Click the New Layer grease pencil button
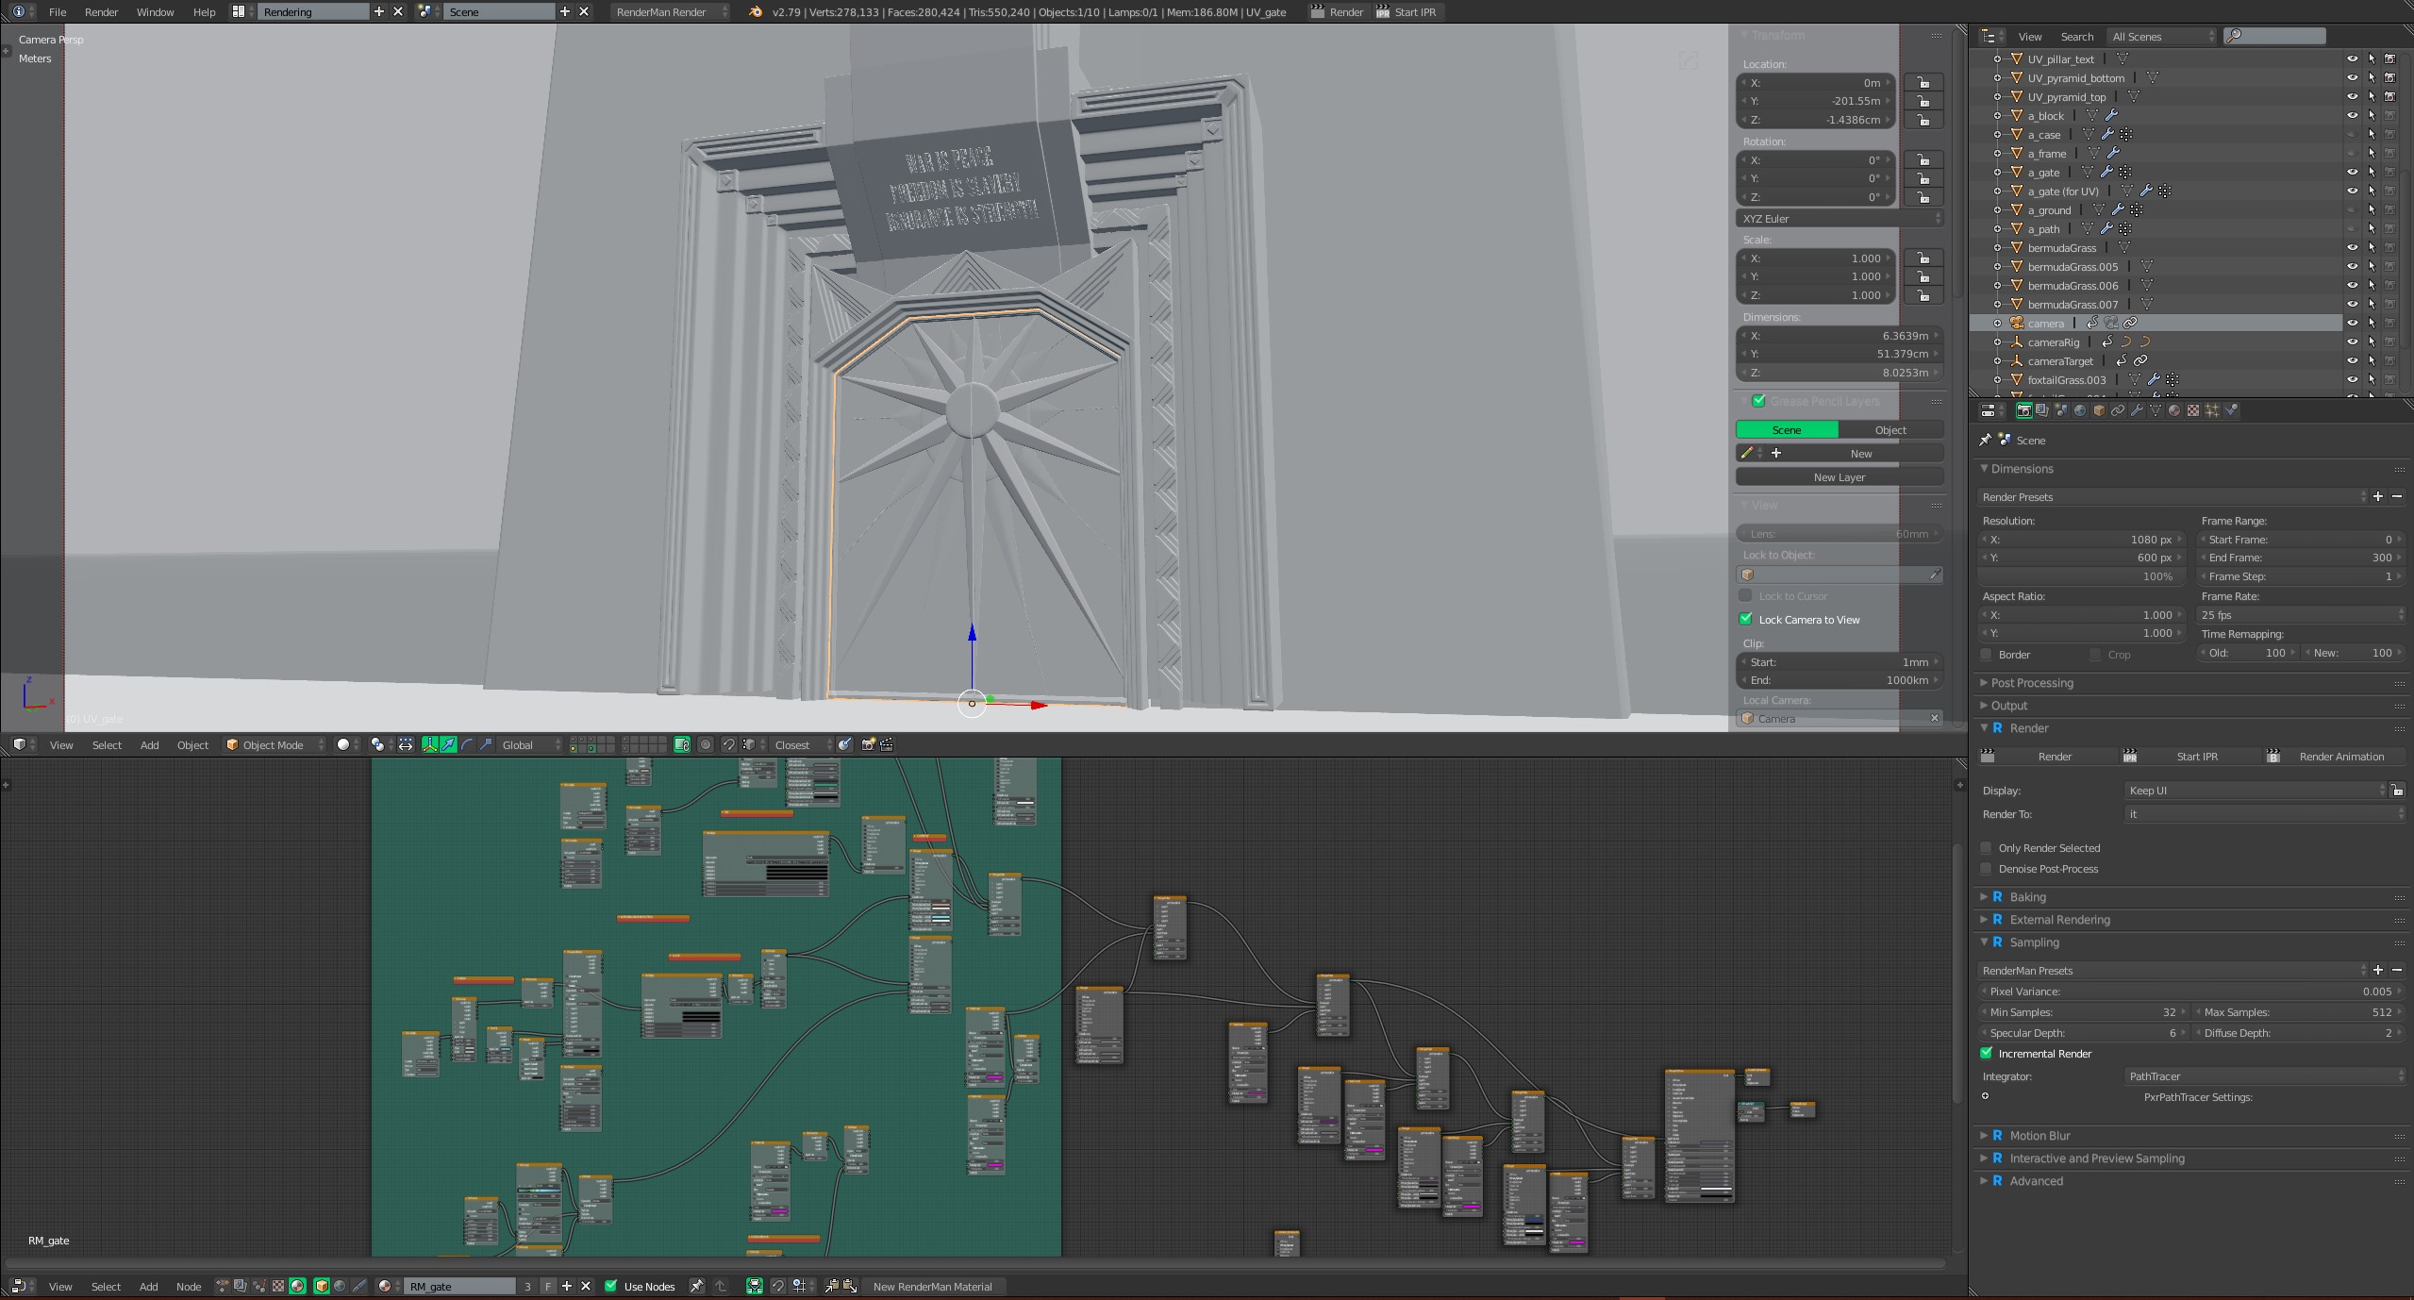 [1839, 477]
